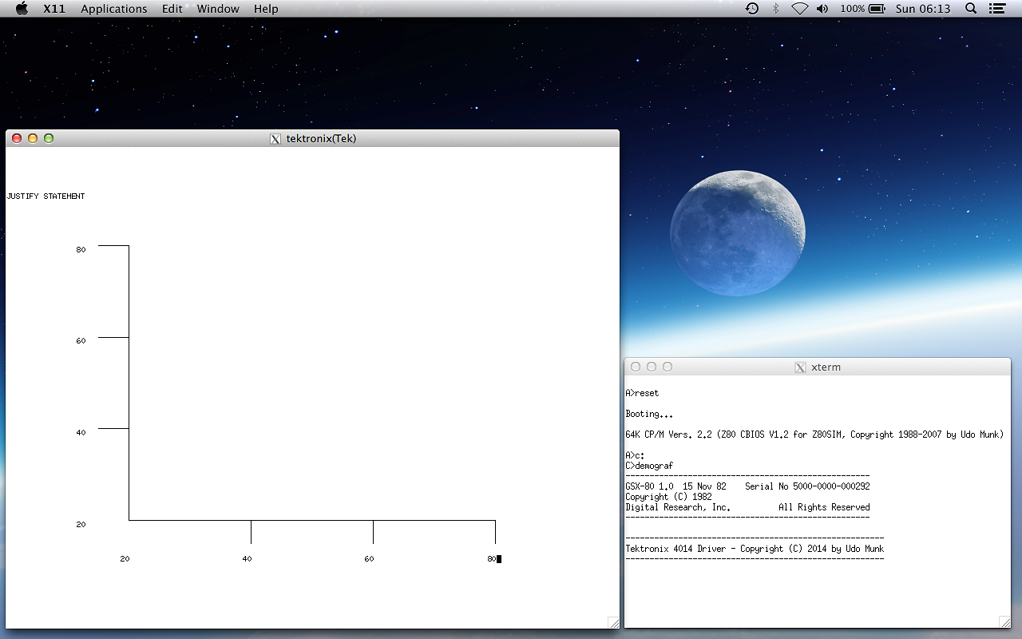Click the cursor block after axis label 80

[x=499, y=559]
